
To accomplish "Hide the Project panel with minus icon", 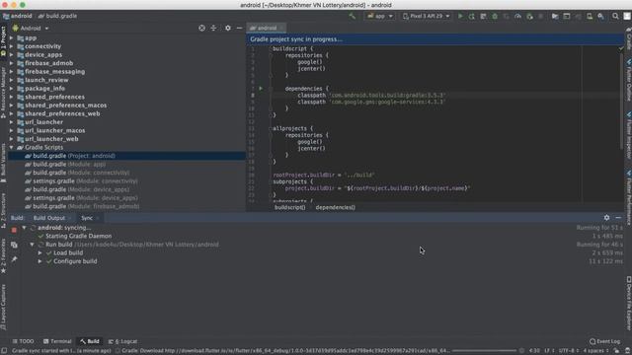I will [x=239, y=28].
